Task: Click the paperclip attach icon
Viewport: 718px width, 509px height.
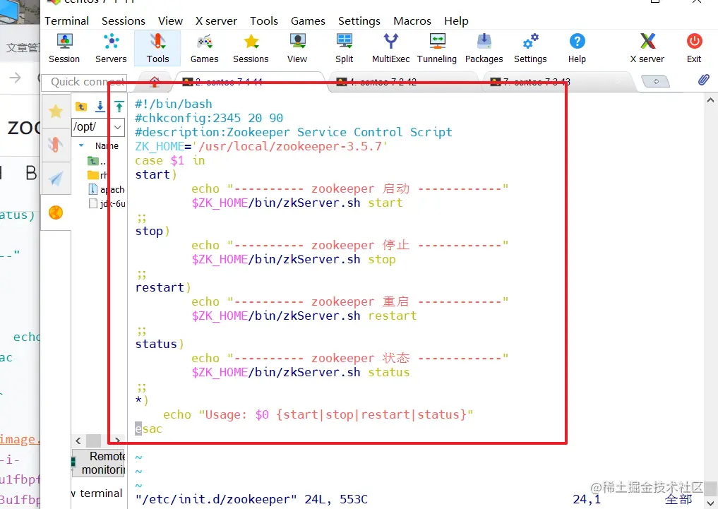Action: pyautogui.click(x=703, y=80)
